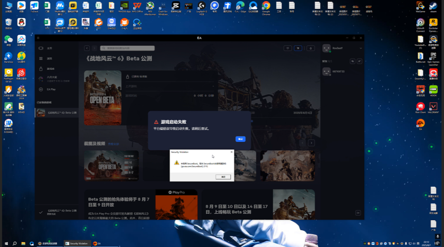Viewport: 444px width, 247px height.
Task: Open the friends chat icon
Action: [353, 61]
